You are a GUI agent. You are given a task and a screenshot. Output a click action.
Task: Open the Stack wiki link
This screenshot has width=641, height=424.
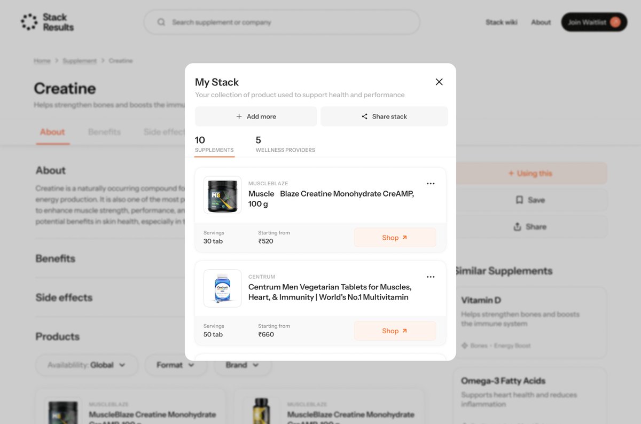[502, 22]
